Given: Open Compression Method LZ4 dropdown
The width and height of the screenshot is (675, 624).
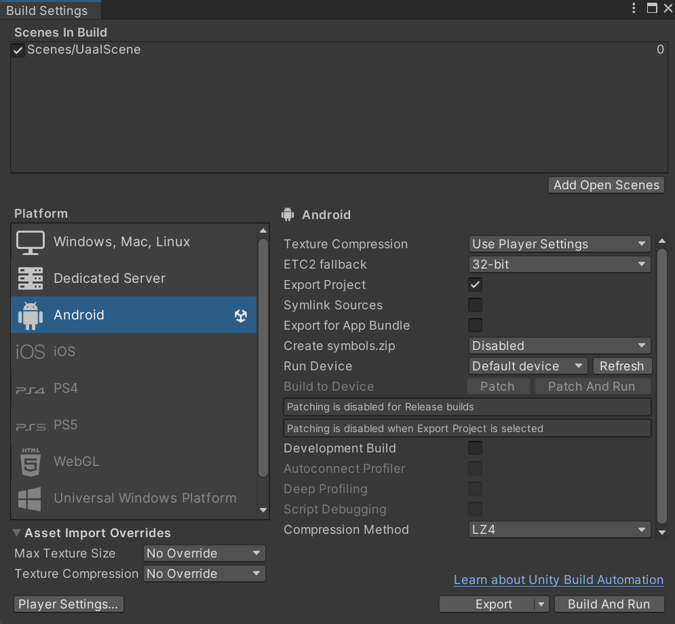Looking at the screenshot, I should (x=559, y=529).
